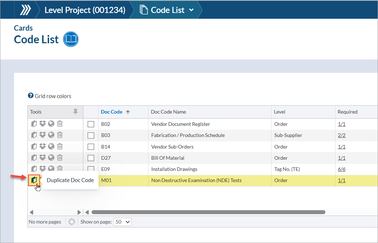Click the refresh spinner icon in the grid footer

click(x=71, y=222)
